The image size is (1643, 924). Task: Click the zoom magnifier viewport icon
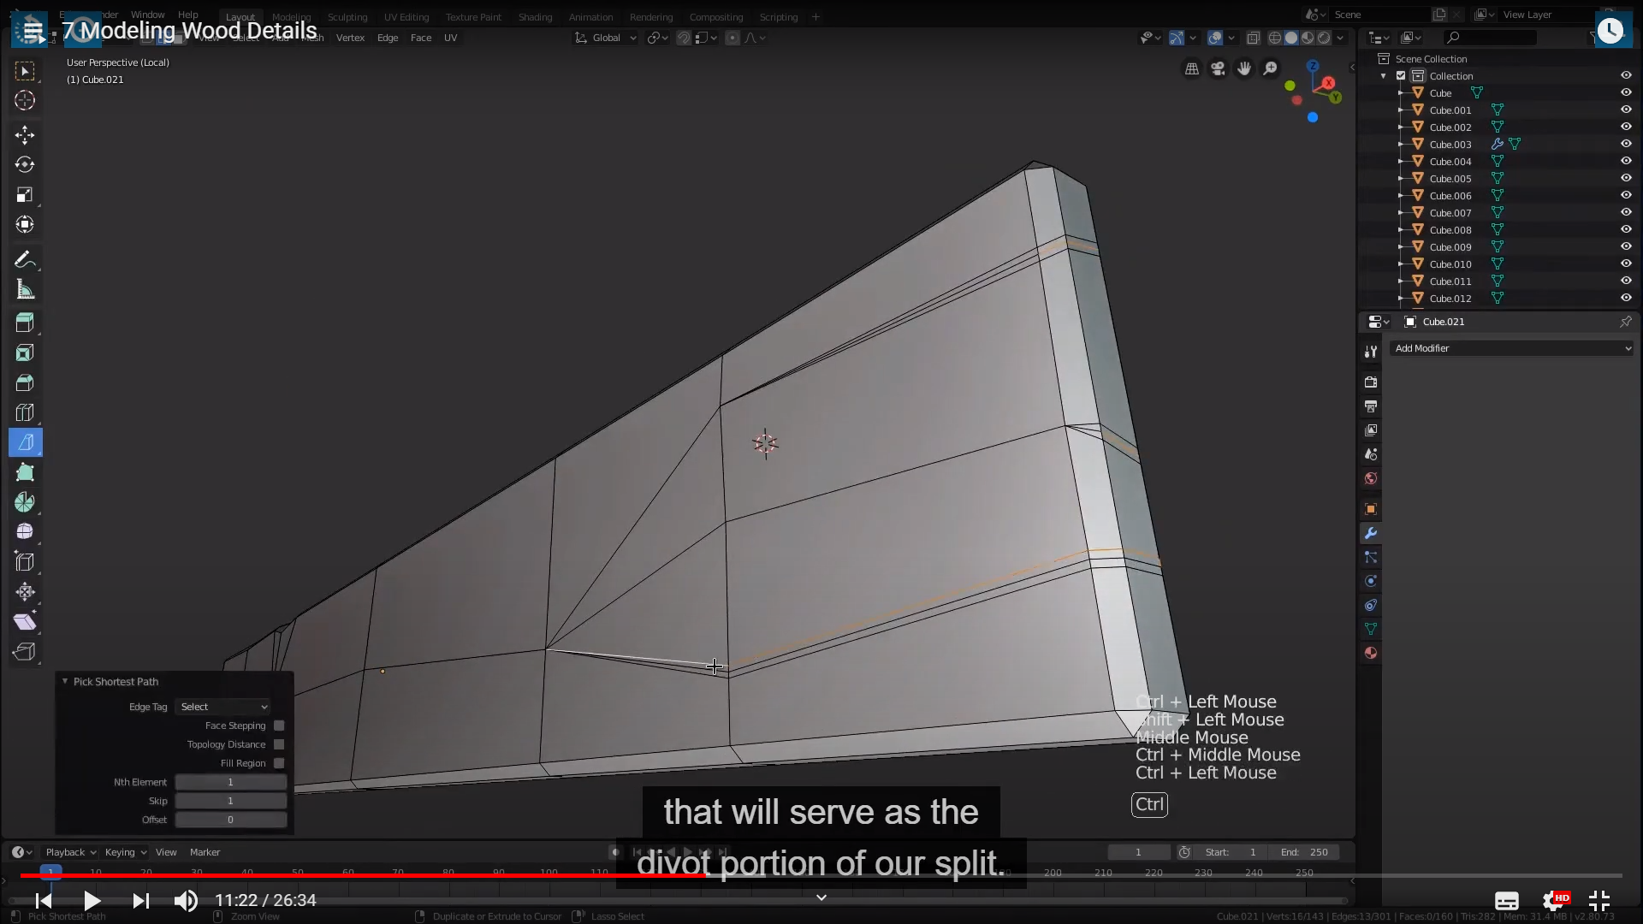pos(1271,68)
